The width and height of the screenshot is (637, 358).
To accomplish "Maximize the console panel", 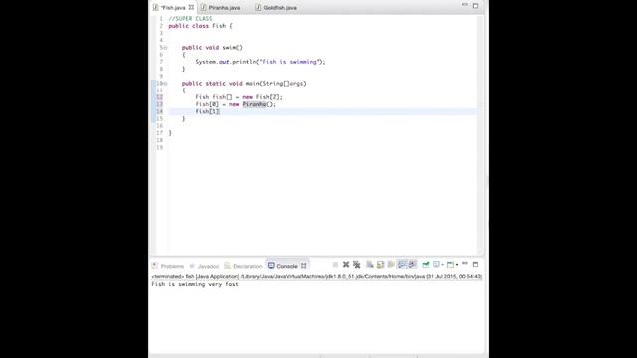I will pos(476,265).
